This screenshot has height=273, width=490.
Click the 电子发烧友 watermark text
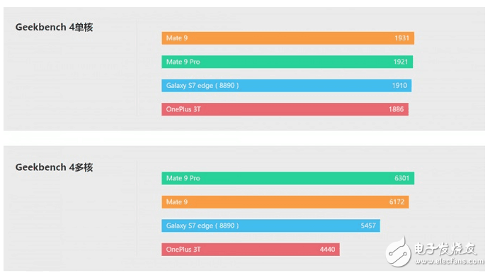[x=445, y=249]
